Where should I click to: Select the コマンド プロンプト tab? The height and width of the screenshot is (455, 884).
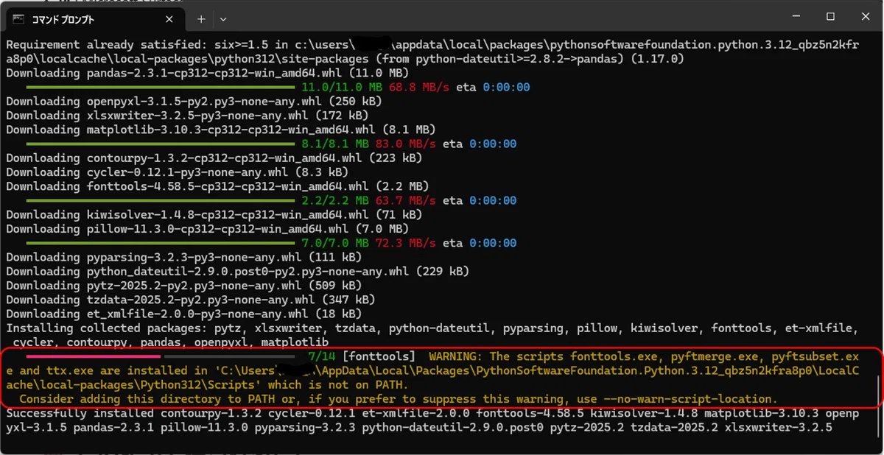click(96, 18)
